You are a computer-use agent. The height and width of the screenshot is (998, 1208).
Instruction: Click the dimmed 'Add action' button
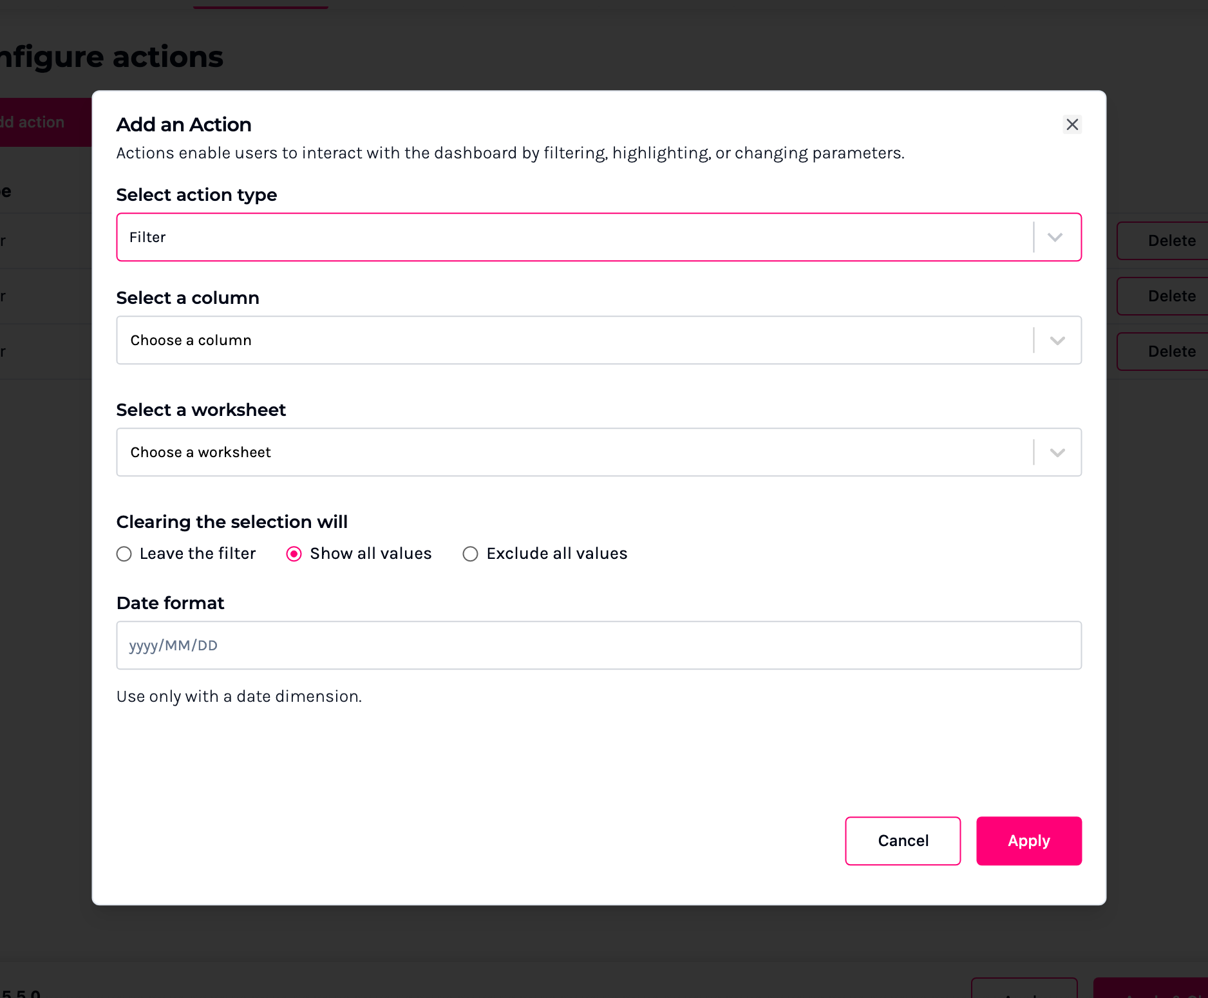(39, 122)
